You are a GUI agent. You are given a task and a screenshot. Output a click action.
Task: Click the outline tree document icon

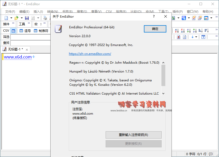pyautogui.click(x=173, y=18)
